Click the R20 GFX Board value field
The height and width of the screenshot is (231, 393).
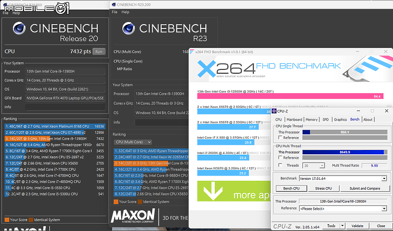(65, 98)
